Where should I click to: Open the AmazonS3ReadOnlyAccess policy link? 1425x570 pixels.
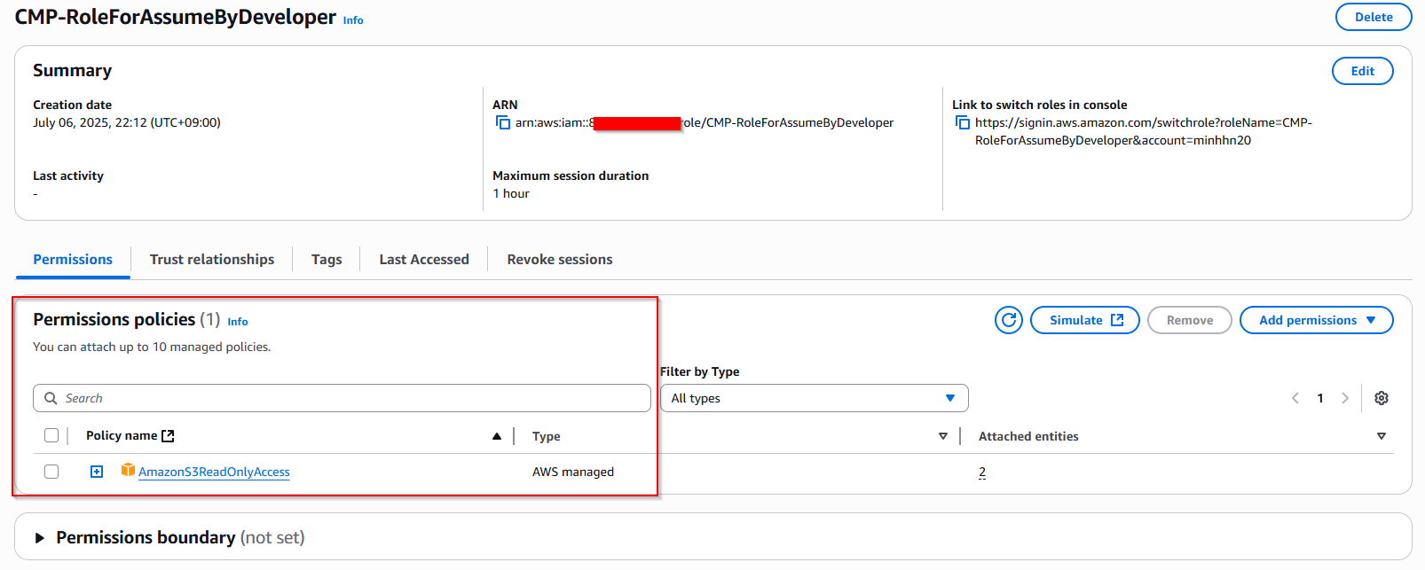[x=214, y=472]
